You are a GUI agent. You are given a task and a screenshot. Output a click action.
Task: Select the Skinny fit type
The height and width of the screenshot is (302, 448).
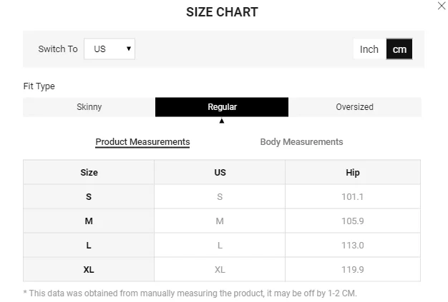click(x=89, y=107)
